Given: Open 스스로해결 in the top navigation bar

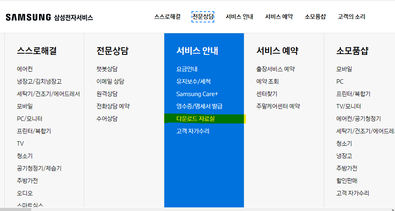Looking at the screenshot, I should (x=167, y=17).
